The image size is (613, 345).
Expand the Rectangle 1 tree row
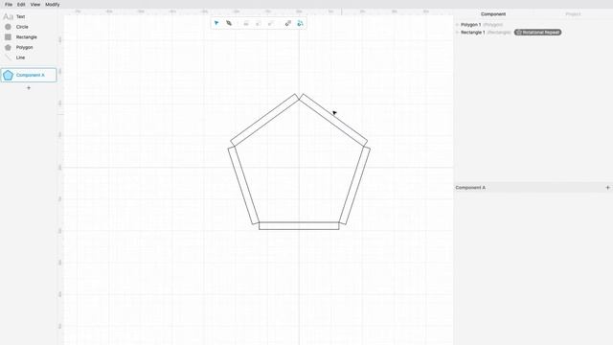click(x=457, y=32)
